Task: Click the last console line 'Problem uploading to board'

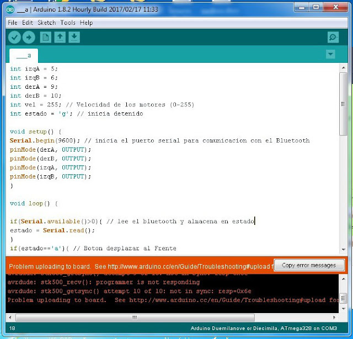Action: [x=173, y=300]
